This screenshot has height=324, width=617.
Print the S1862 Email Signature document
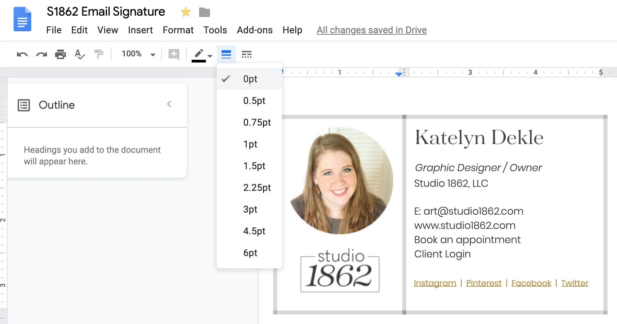[x=60, y=54]
